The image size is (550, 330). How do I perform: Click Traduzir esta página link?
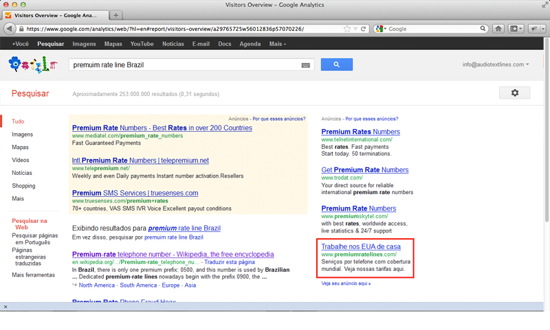click(x=230, y=262)
